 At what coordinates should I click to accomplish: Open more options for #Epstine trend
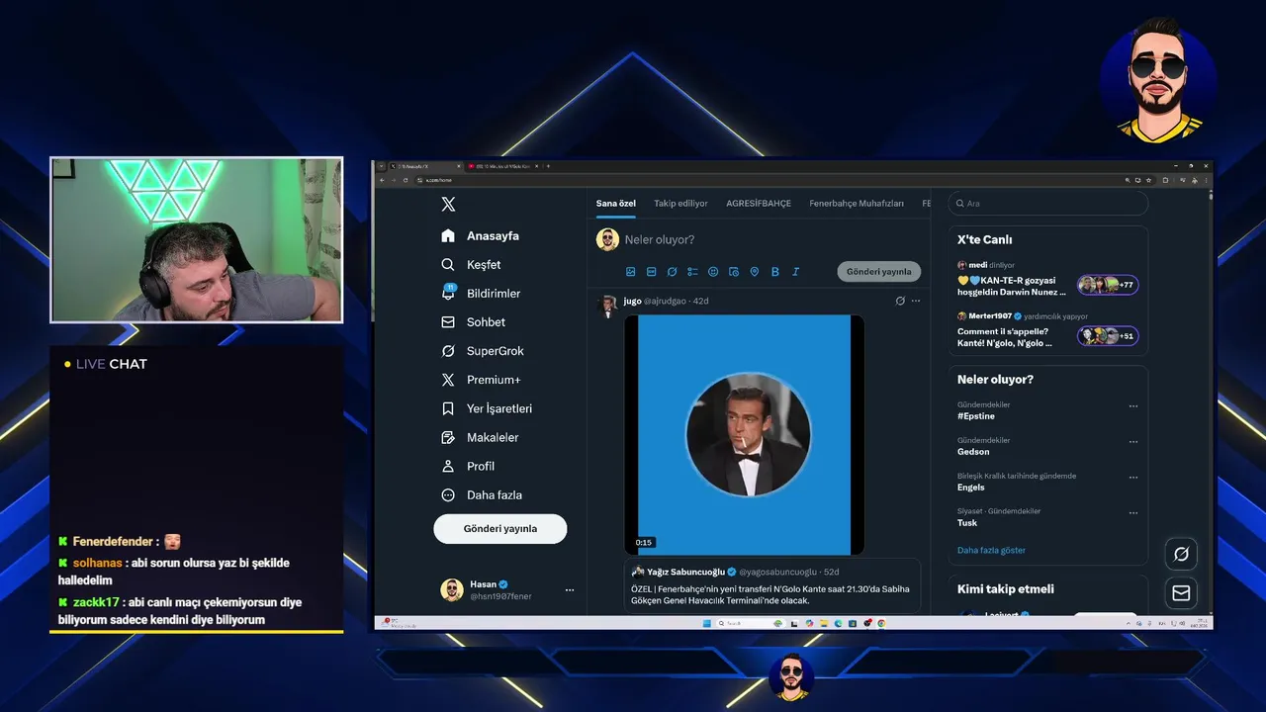pos(1133,406)
